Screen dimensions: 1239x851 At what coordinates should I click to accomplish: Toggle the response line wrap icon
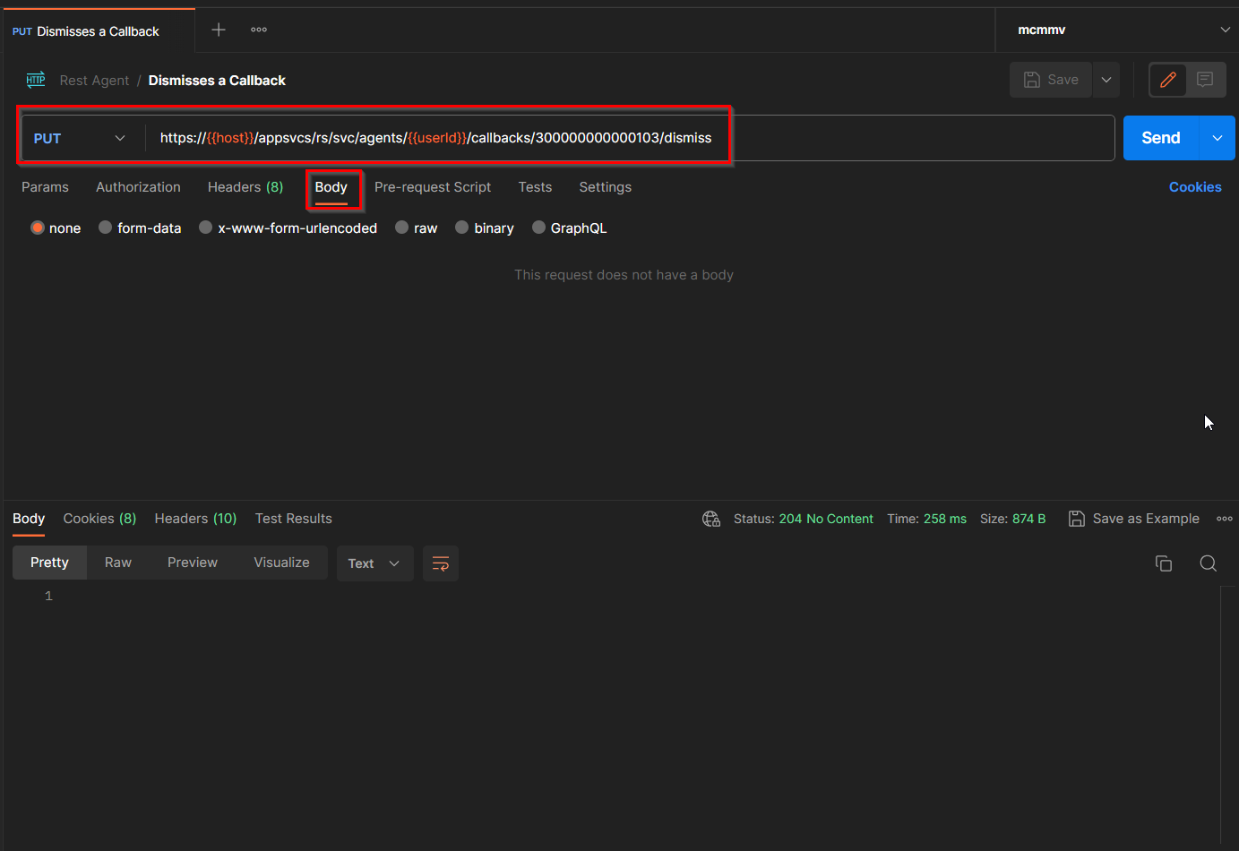441,563
